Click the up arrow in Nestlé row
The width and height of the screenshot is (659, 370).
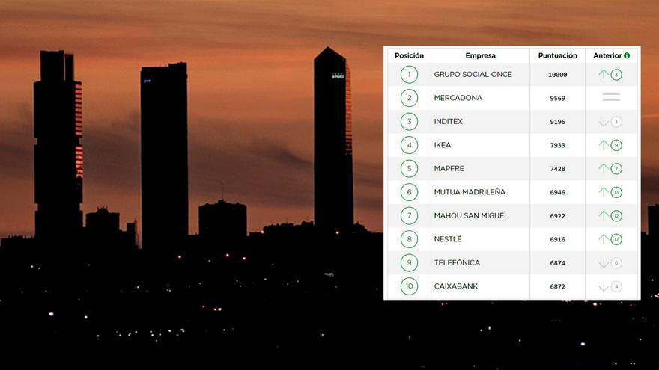[x=604, y=239]
